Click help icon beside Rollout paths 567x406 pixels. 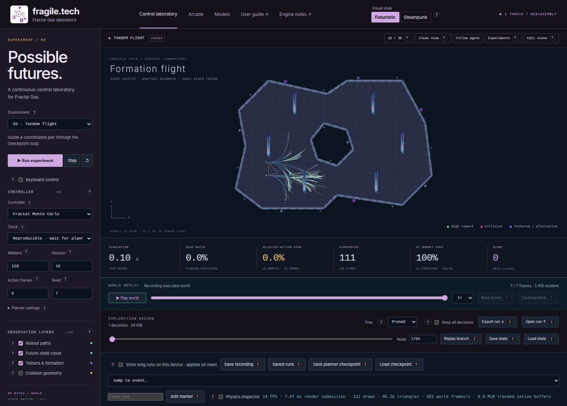point(13,343)
